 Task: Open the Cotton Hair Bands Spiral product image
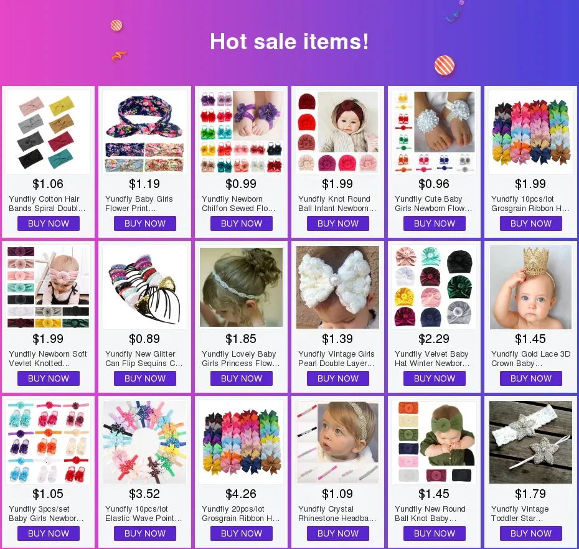tap(48, 132)
